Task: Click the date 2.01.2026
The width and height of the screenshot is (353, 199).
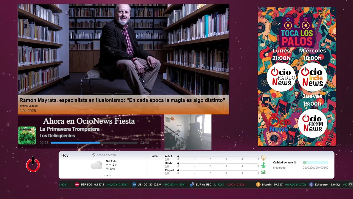Action: click(x=28, y=111)
